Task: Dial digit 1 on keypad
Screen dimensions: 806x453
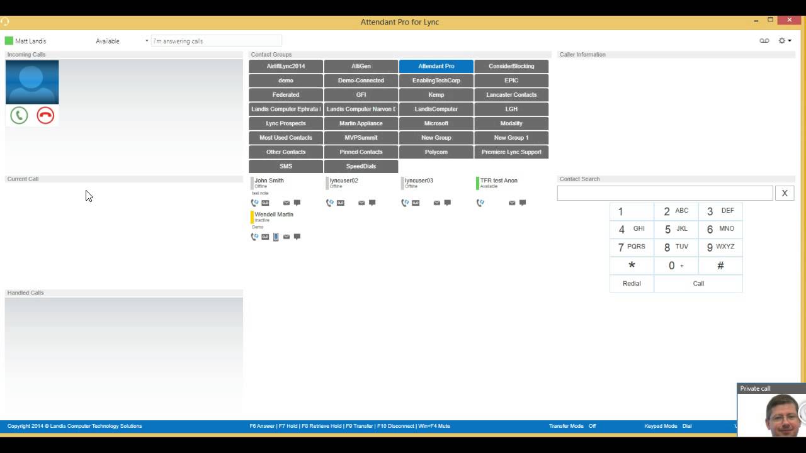Action: 632,211
